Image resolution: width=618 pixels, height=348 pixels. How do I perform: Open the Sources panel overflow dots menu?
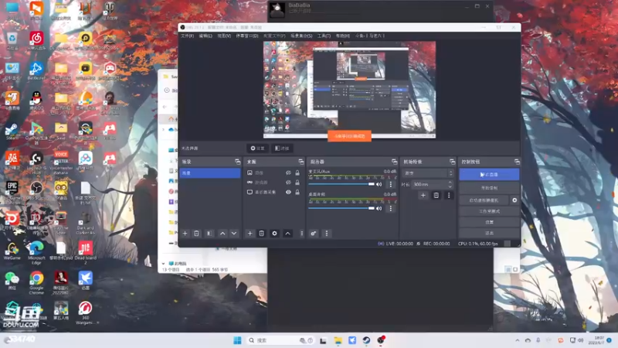(x=302, y=234)
